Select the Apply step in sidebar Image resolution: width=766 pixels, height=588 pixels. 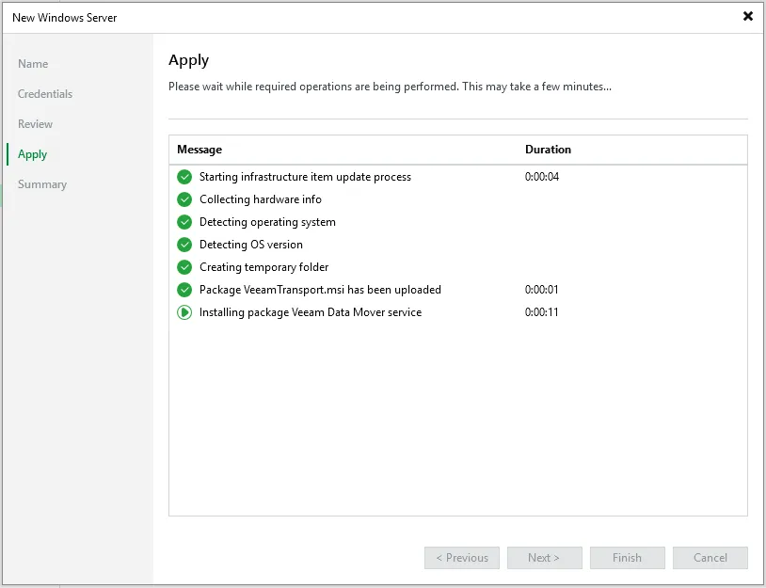pos(33,154)
